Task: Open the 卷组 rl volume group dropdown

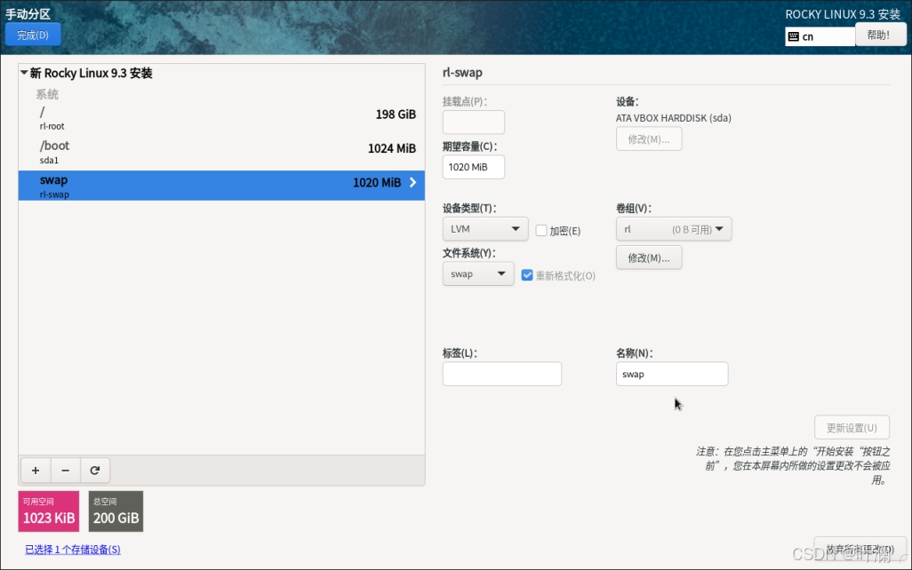Action: 674,229
